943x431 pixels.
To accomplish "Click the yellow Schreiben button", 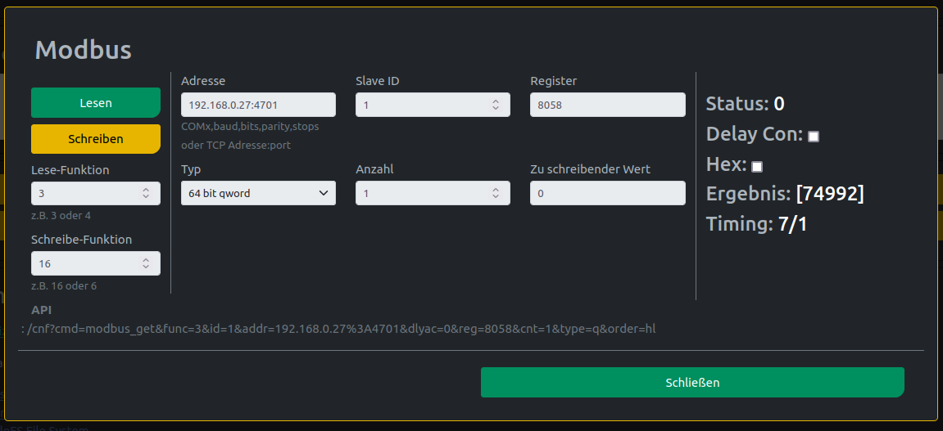I will point(96,139).
